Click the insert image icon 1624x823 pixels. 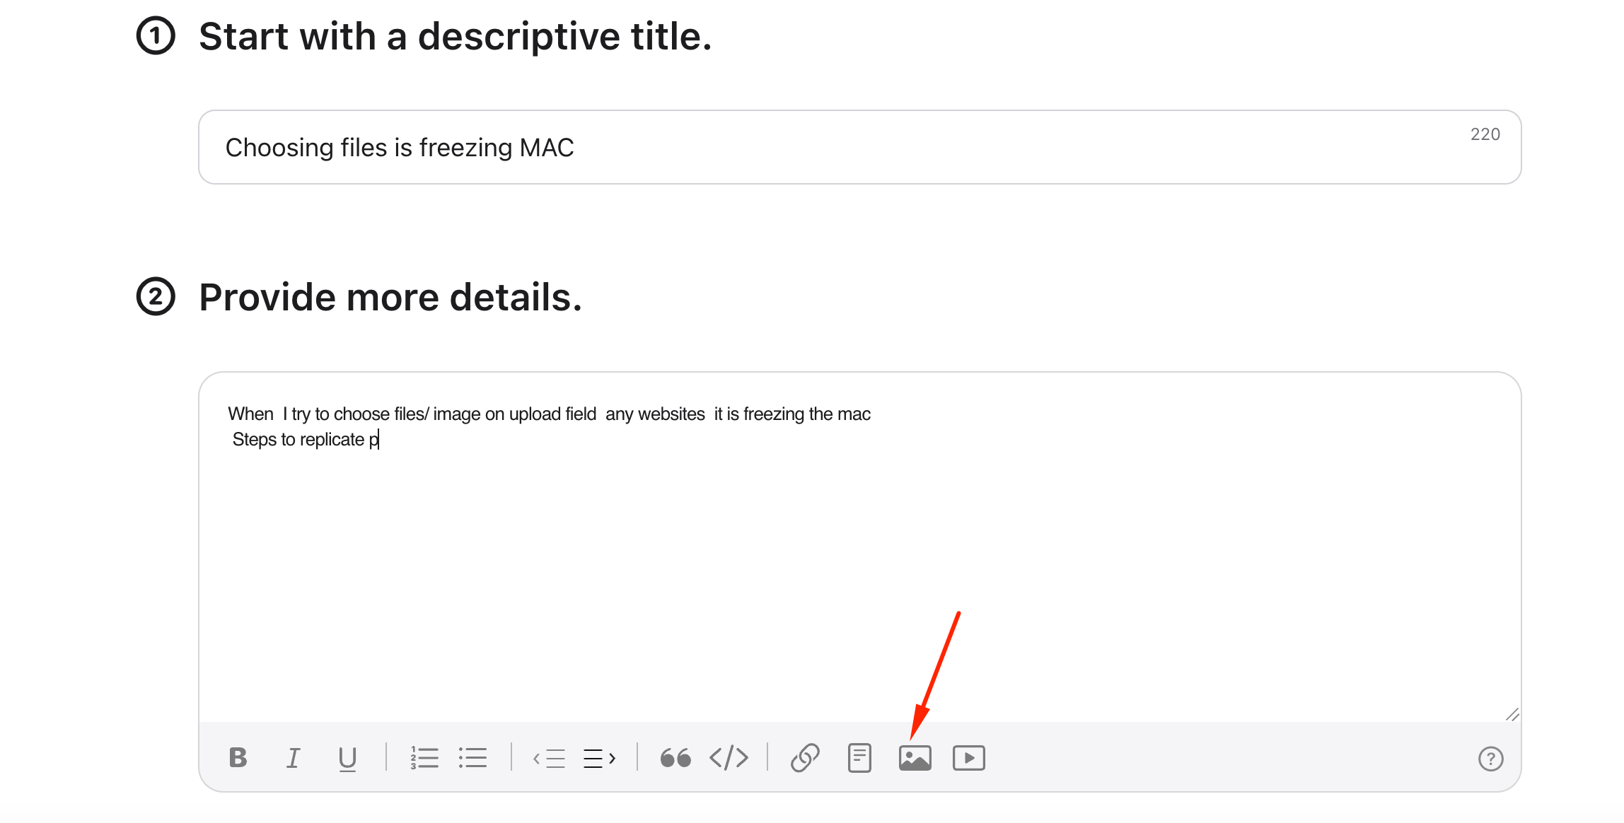point(915,758)
